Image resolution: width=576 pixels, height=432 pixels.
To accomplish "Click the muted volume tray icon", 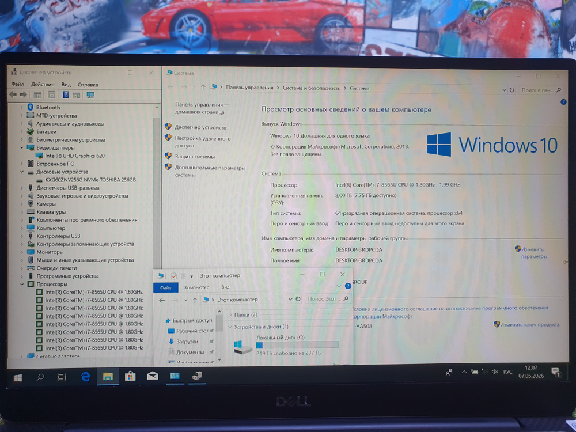I will coord(495,372).
